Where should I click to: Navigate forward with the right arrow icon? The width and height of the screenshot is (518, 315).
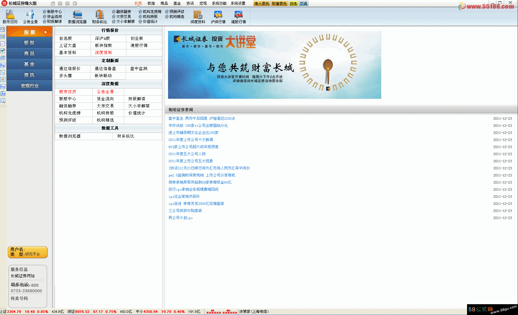coord(67,4)
